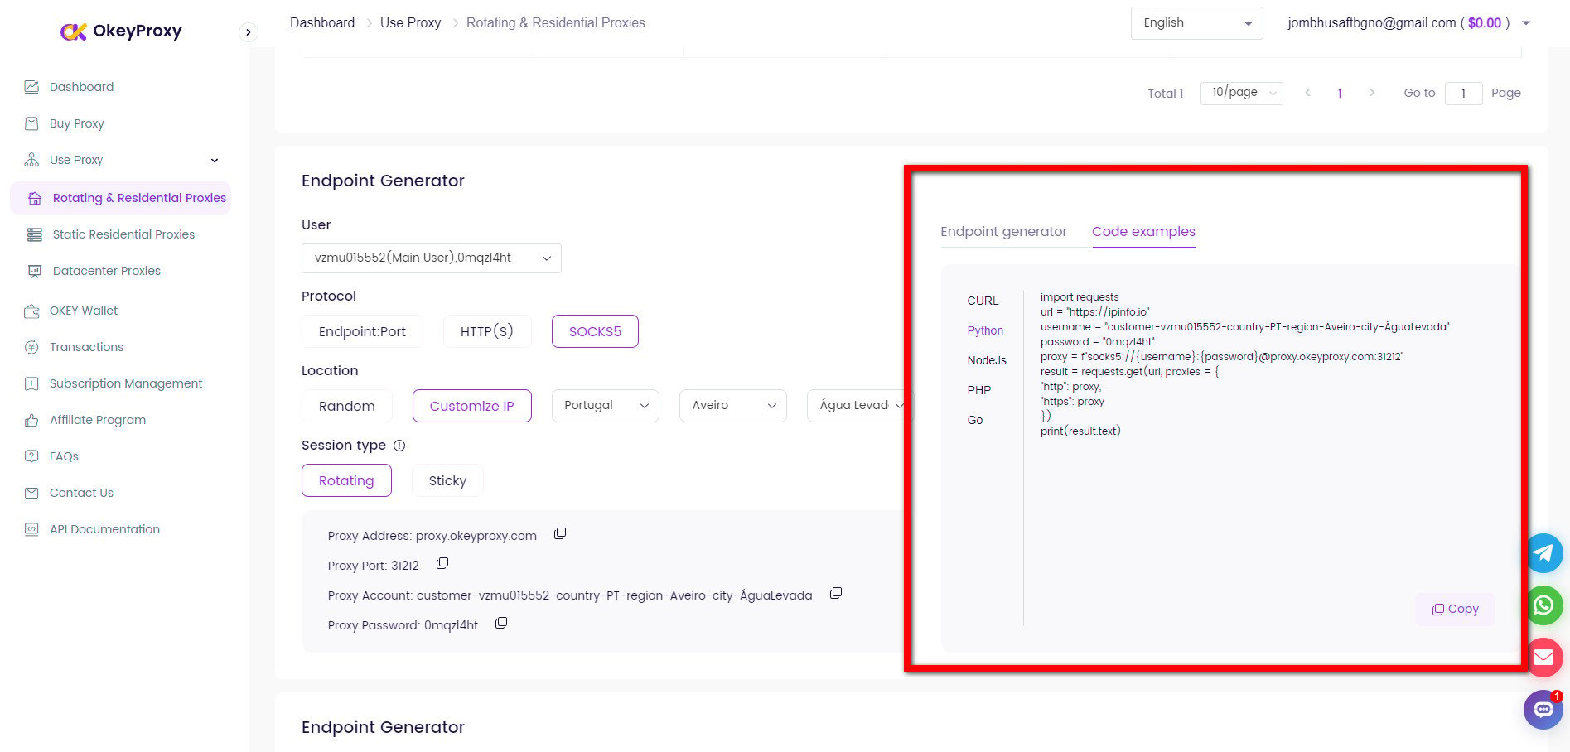The image size is (1570, 752).
Task: Show the NodeJs code example
Action: click(x=987, y=360)
